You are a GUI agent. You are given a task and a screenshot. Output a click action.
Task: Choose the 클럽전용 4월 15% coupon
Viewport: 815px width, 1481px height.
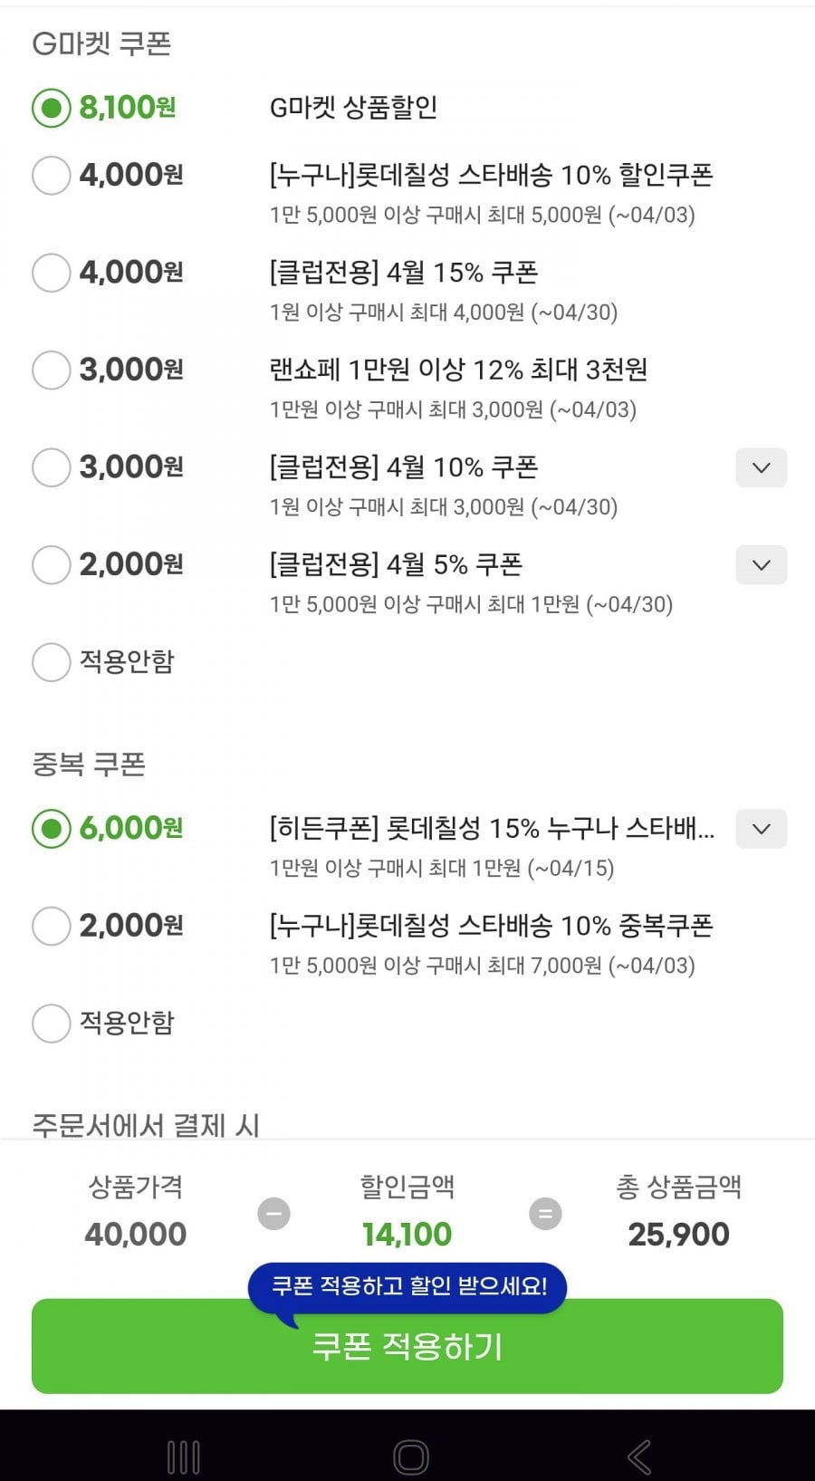click(x=52, y=273)
